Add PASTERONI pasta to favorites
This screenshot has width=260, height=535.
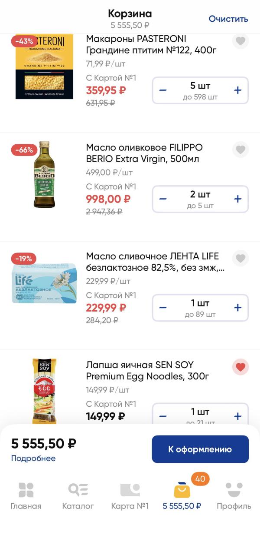point(240,41)
